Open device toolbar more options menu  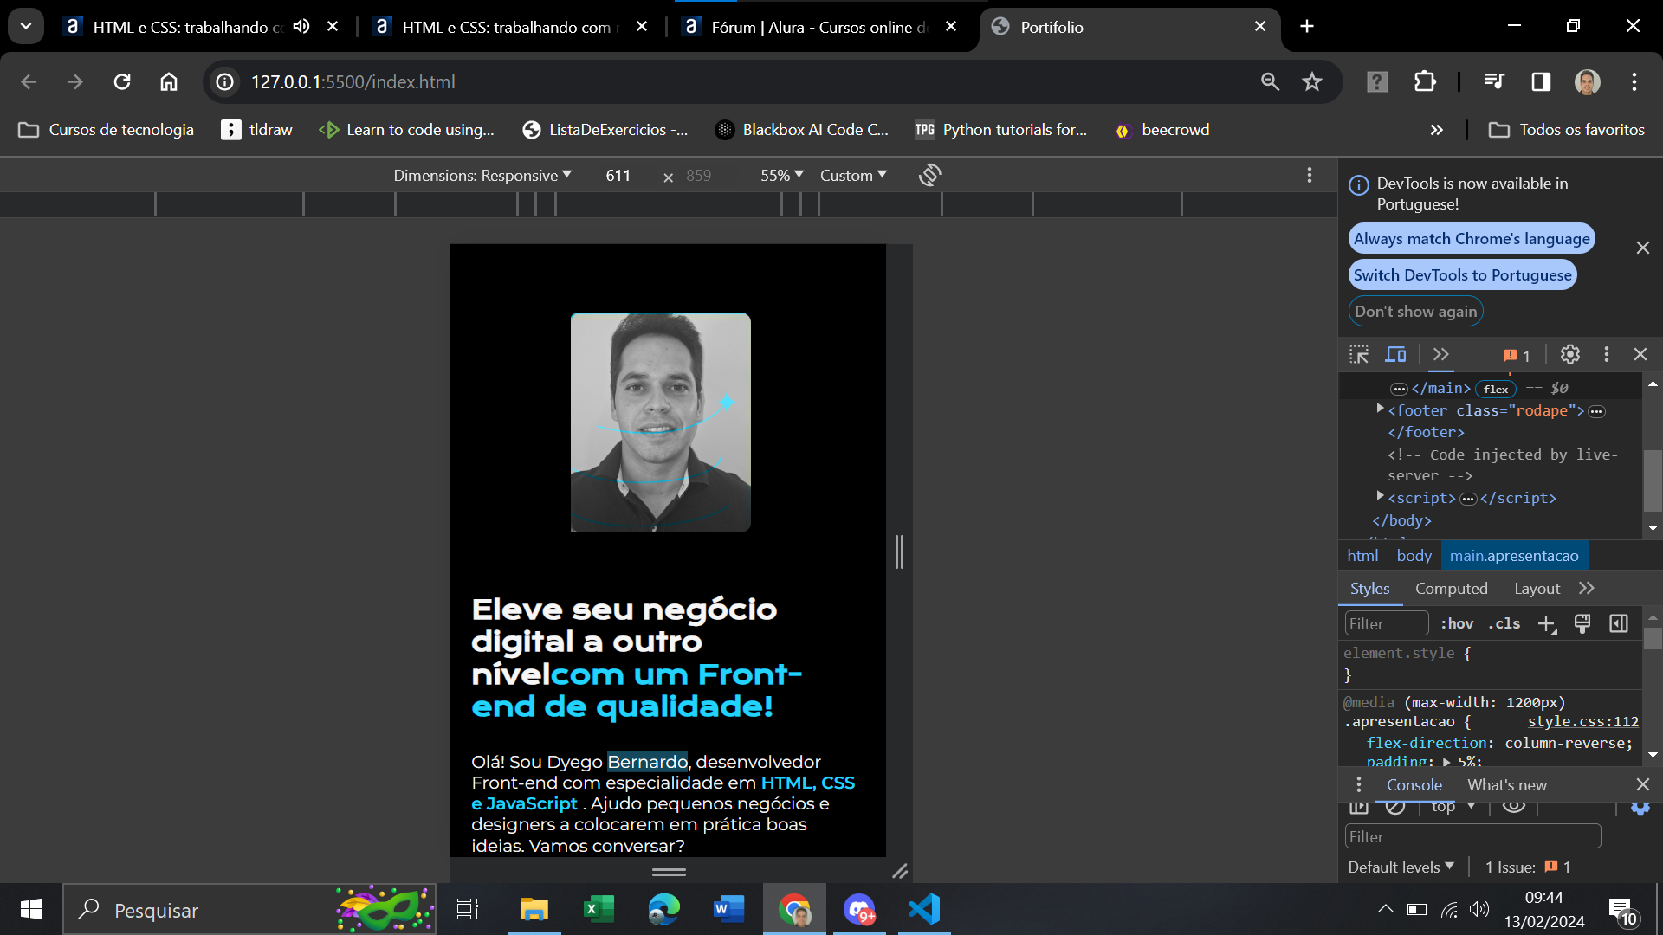(x=1310, y=176)
